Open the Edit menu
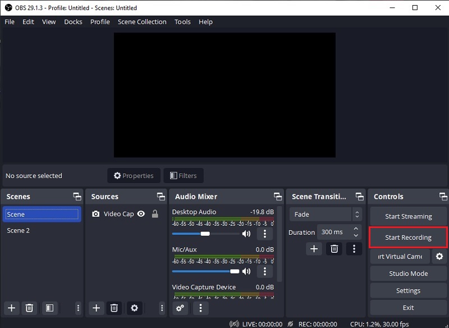Image resolution: width=449 pixels, height=328 pixels. point(28,22)
